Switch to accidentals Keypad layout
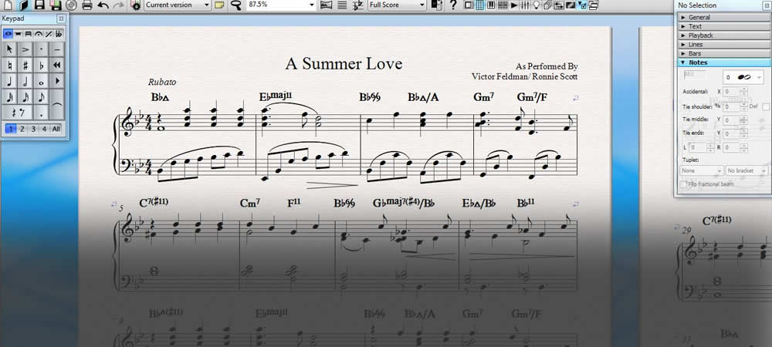Screen dimensions: 772x347 pos(58,34)
